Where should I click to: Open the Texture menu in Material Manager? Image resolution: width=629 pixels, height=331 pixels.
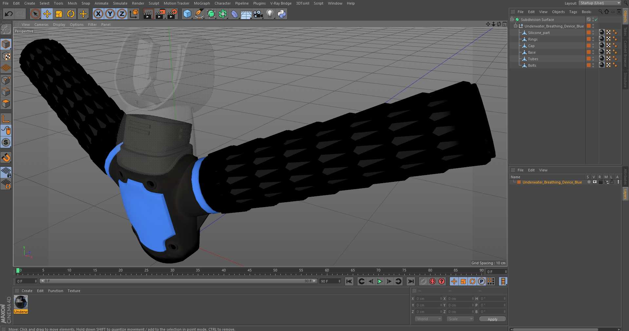point(74,291)
